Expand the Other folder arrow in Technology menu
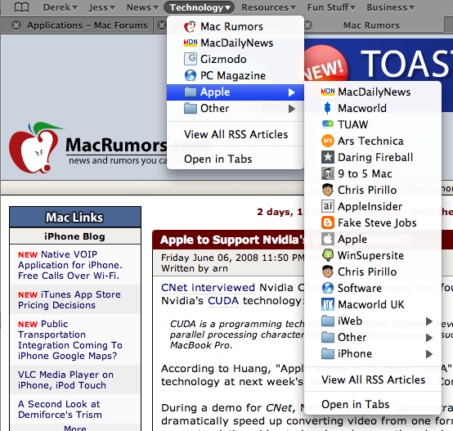 (x=291, y=109)
